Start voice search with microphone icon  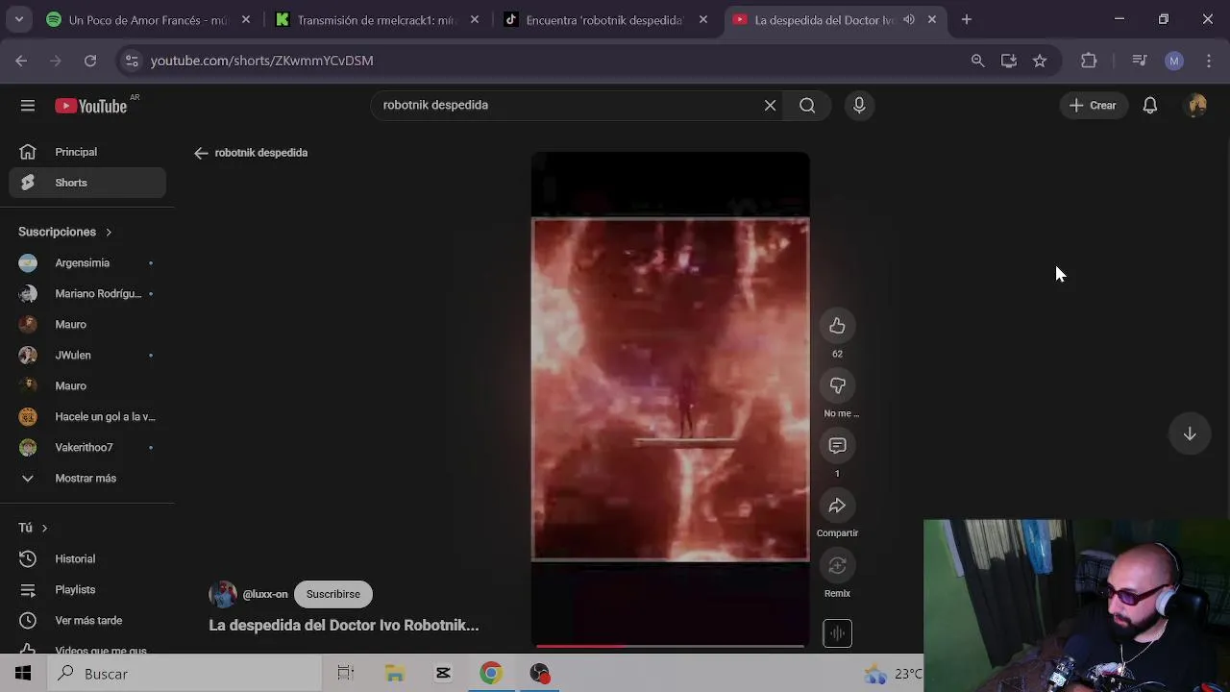(x=859, y=106)
